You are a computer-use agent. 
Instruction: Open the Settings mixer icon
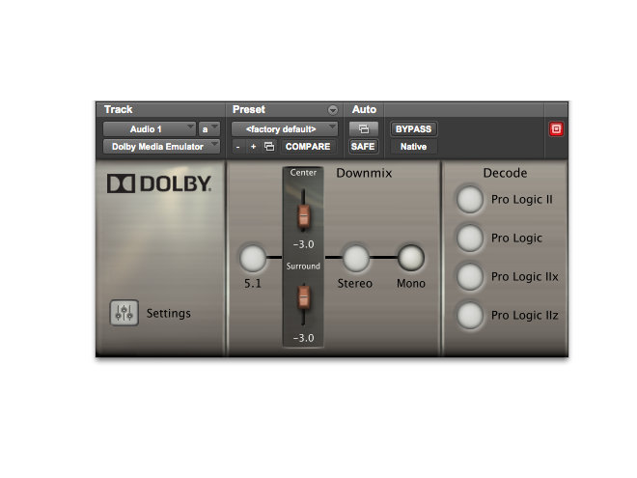click(124, 313)
